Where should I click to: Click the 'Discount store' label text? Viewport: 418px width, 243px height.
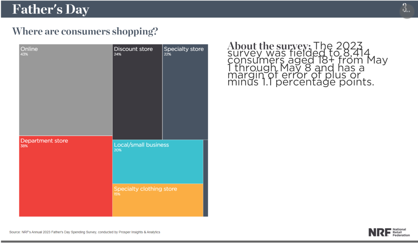(133, 49)
